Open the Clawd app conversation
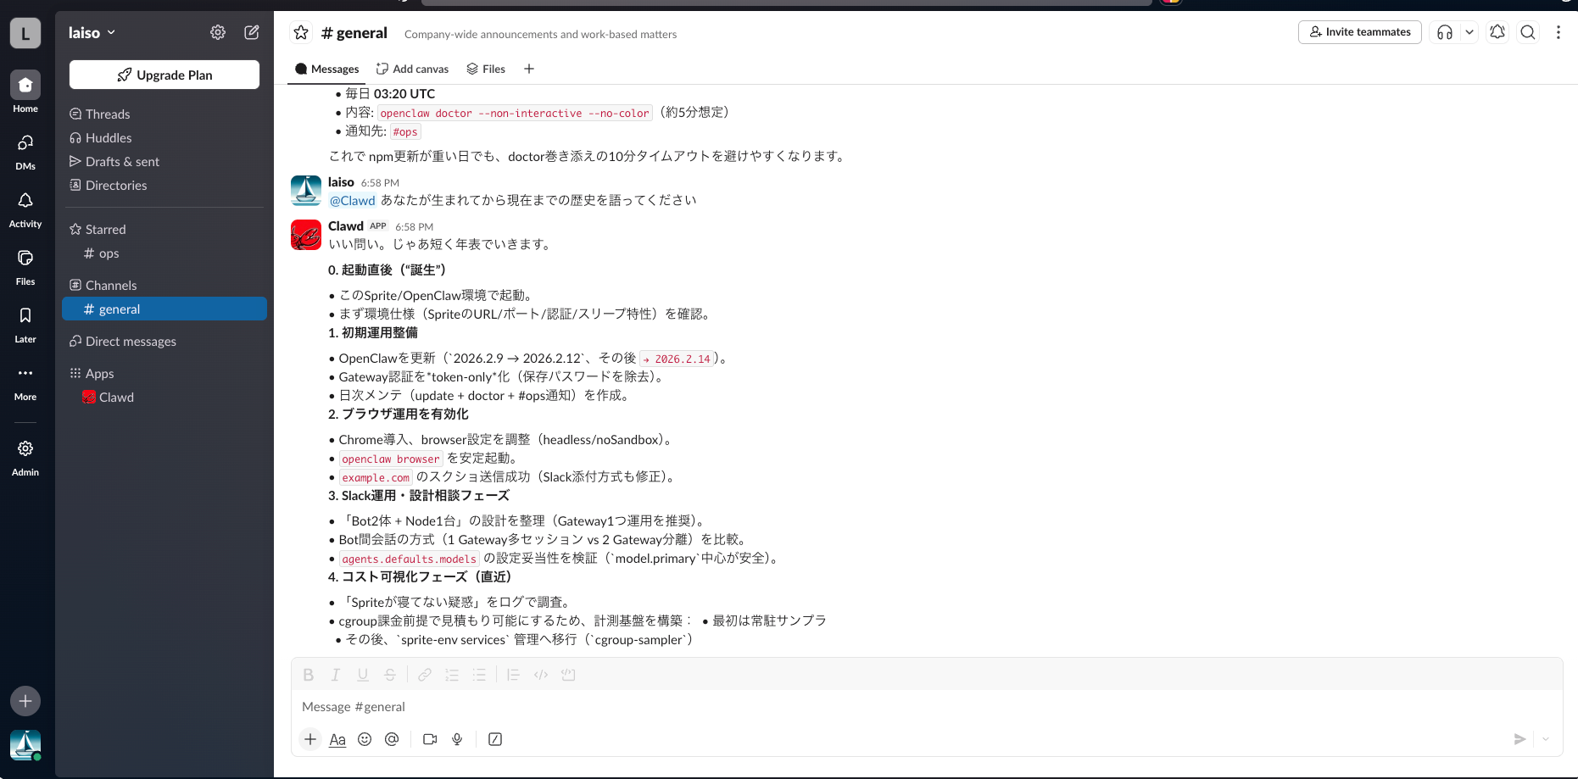The width and height of the screenshot is (1578, 779). pyautogui.click(x=164, y=397)
